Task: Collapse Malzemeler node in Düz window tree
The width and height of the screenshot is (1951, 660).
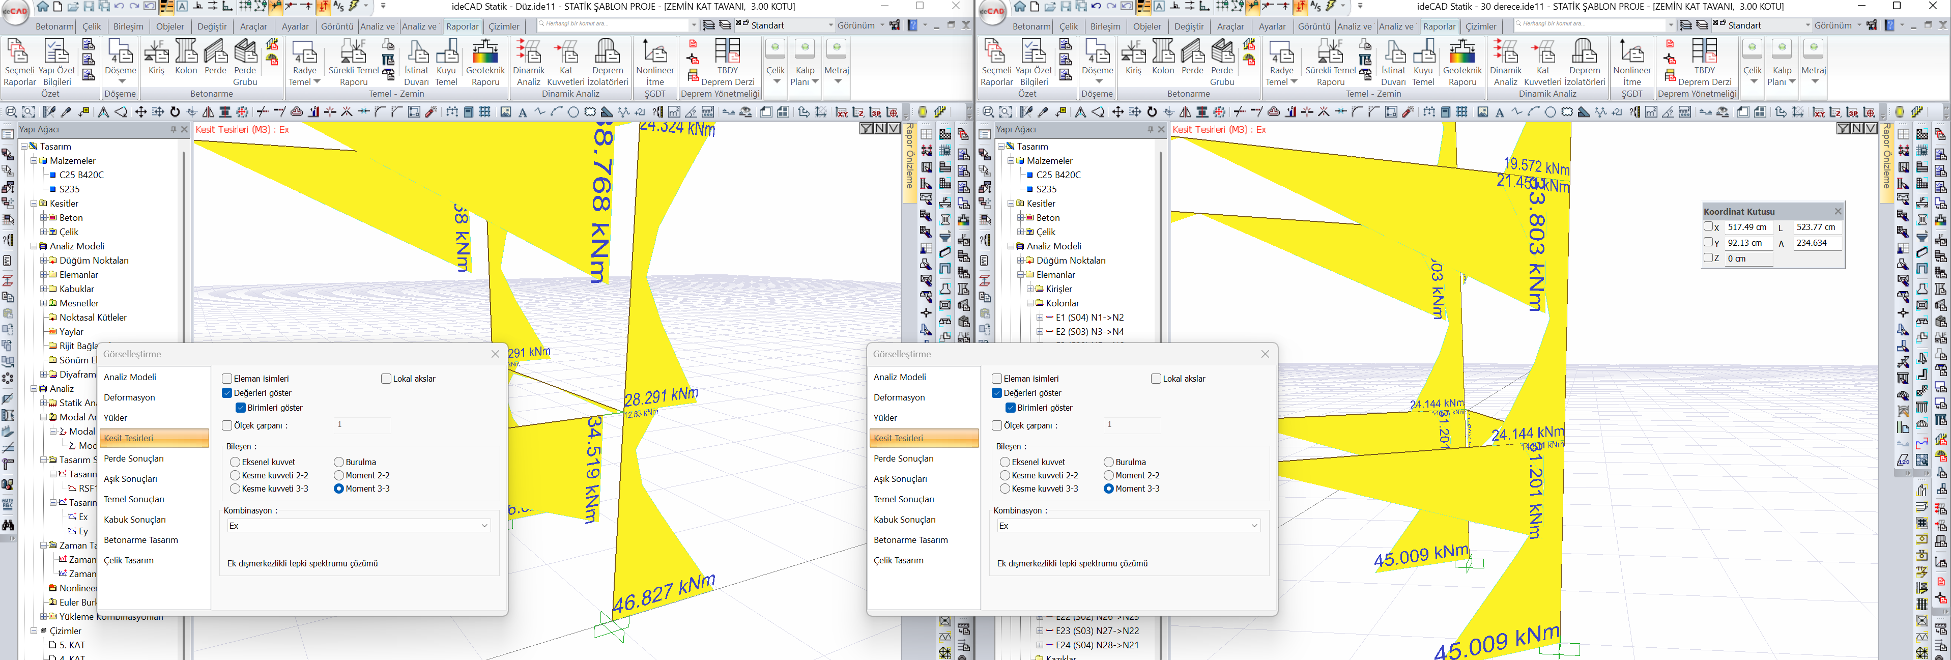Action: 34,161
